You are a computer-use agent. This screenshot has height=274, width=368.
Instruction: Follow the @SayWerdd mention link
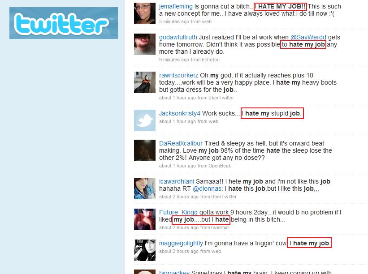tap(308, 37)
